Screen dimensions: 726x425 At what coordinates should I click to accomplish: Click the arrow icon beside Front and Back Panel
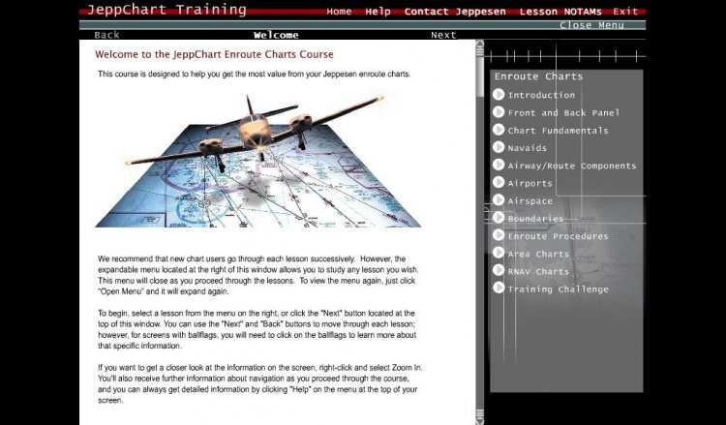499,112
